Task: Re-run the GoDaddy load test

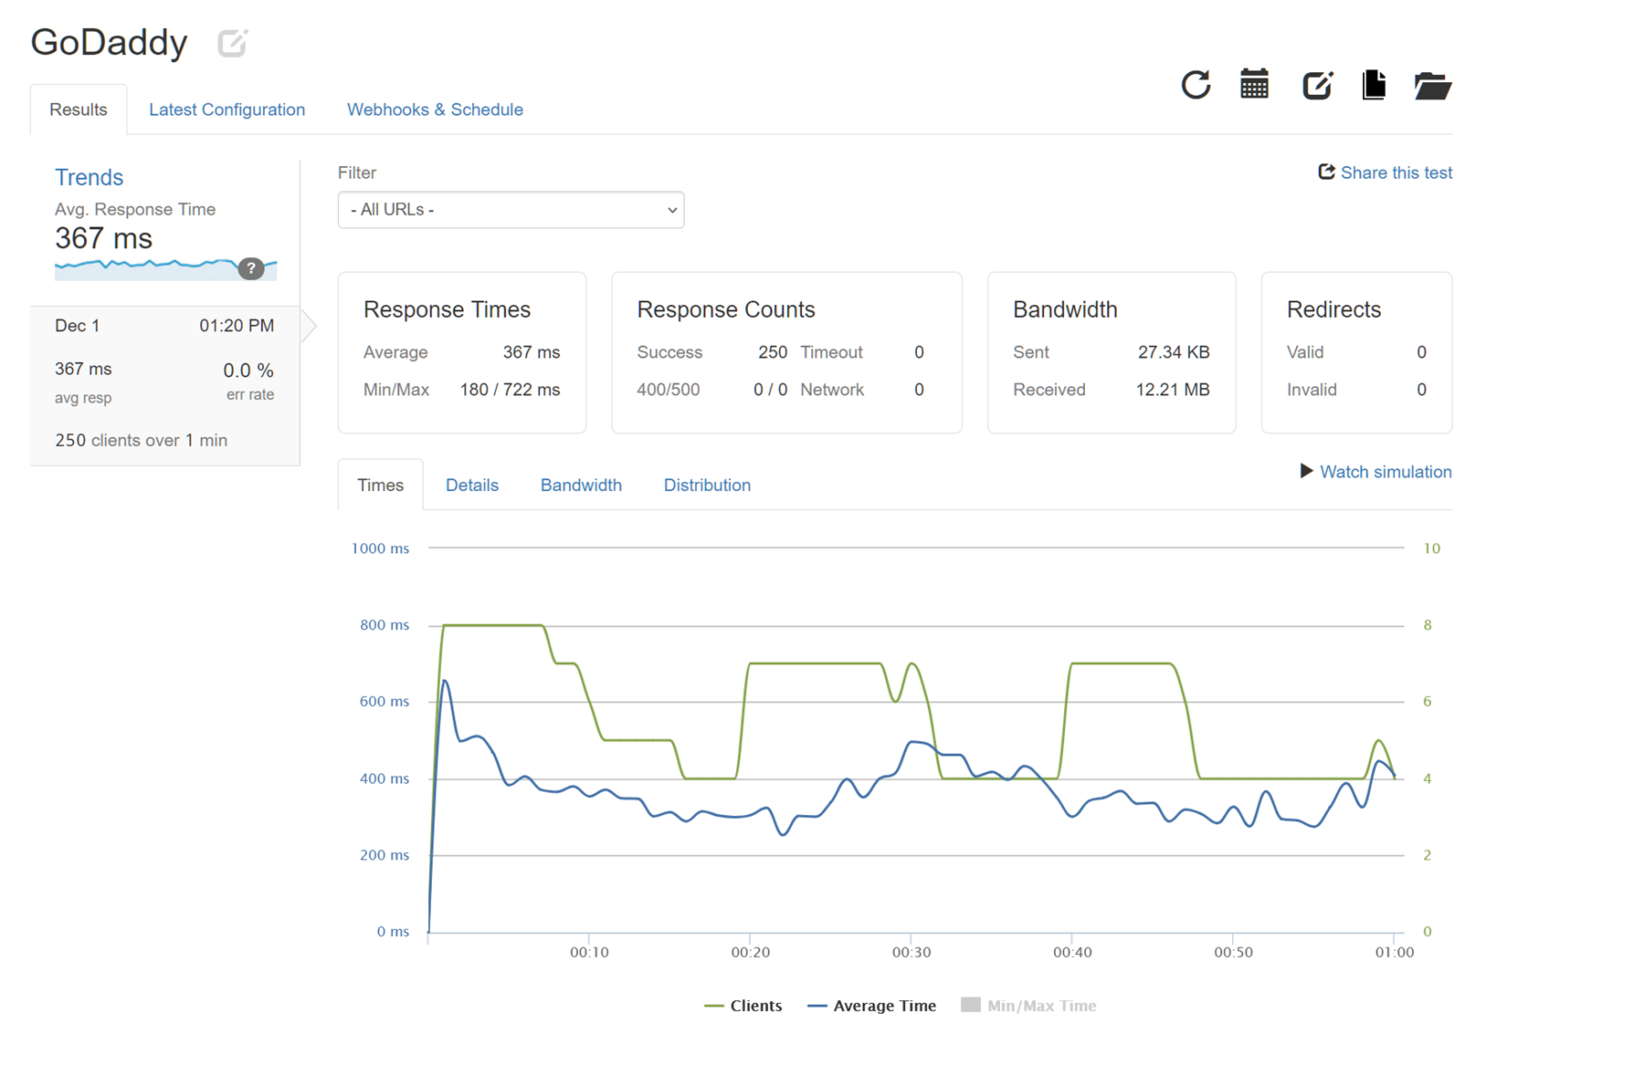Action: tap(1196, 85)
